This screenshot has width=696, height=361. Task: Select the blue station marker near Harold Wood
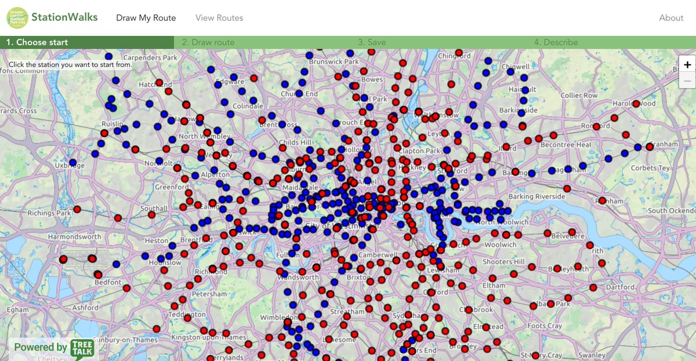637,147
